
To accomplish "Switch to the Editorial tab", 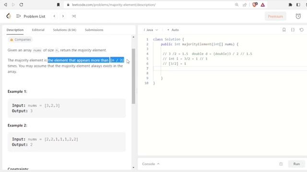I will (x=38, y=30).
